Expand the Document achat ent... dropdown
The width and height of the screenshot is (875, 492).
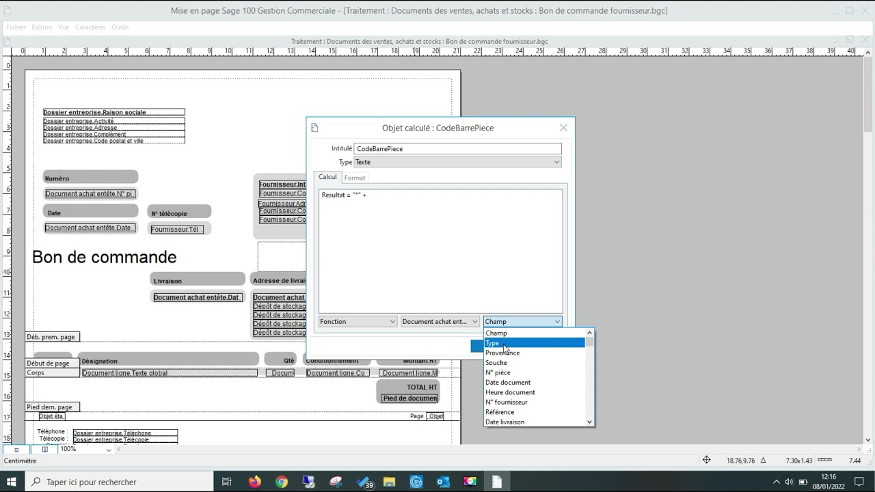440,321
